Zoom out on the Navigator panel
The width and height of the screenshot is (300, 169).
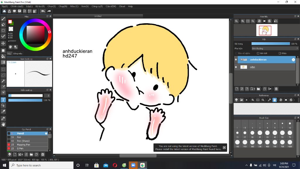253,21
